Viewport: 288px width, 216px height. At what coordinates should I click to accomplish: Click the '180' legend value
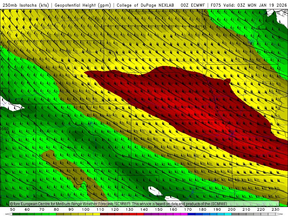(202, 210)
